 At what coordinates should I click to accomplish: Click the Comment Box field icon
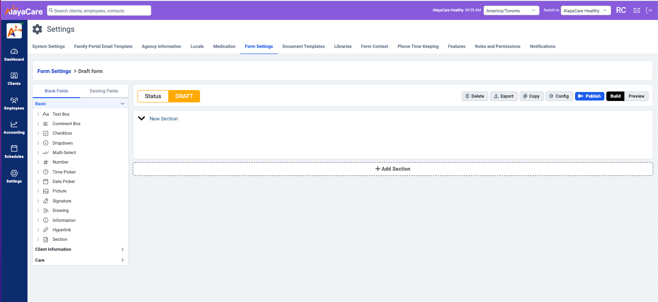(x=46, y=124)
